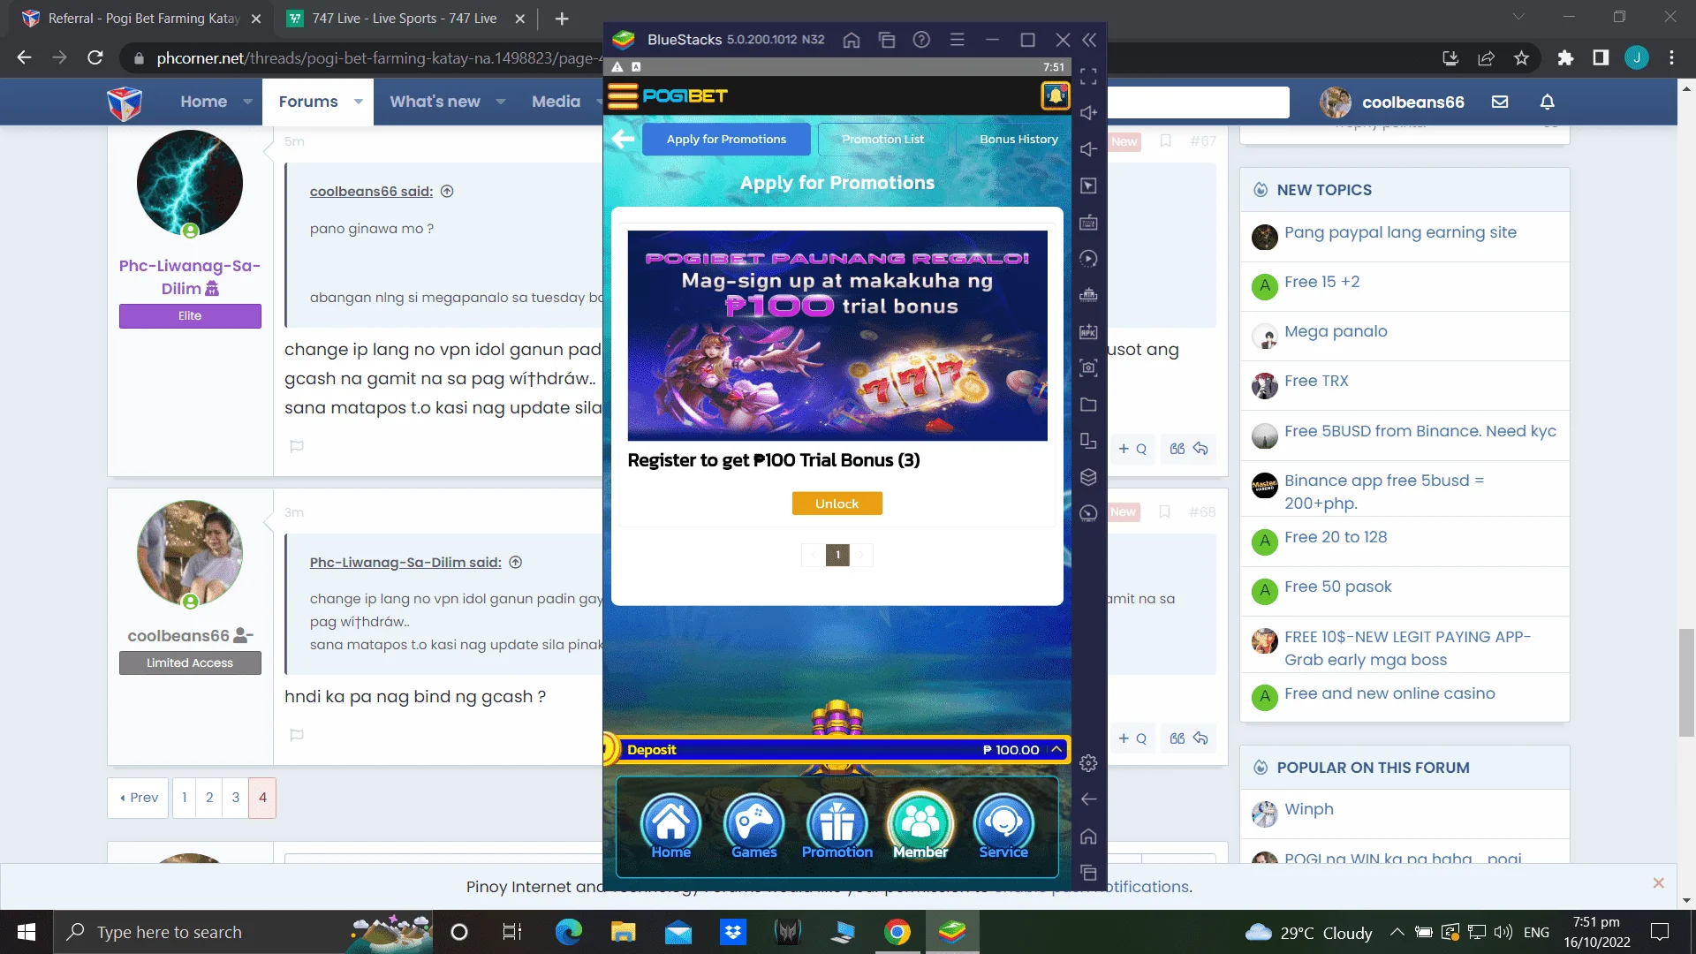Toggle BlueStacks fullscreen mode

pos(1088,77)
